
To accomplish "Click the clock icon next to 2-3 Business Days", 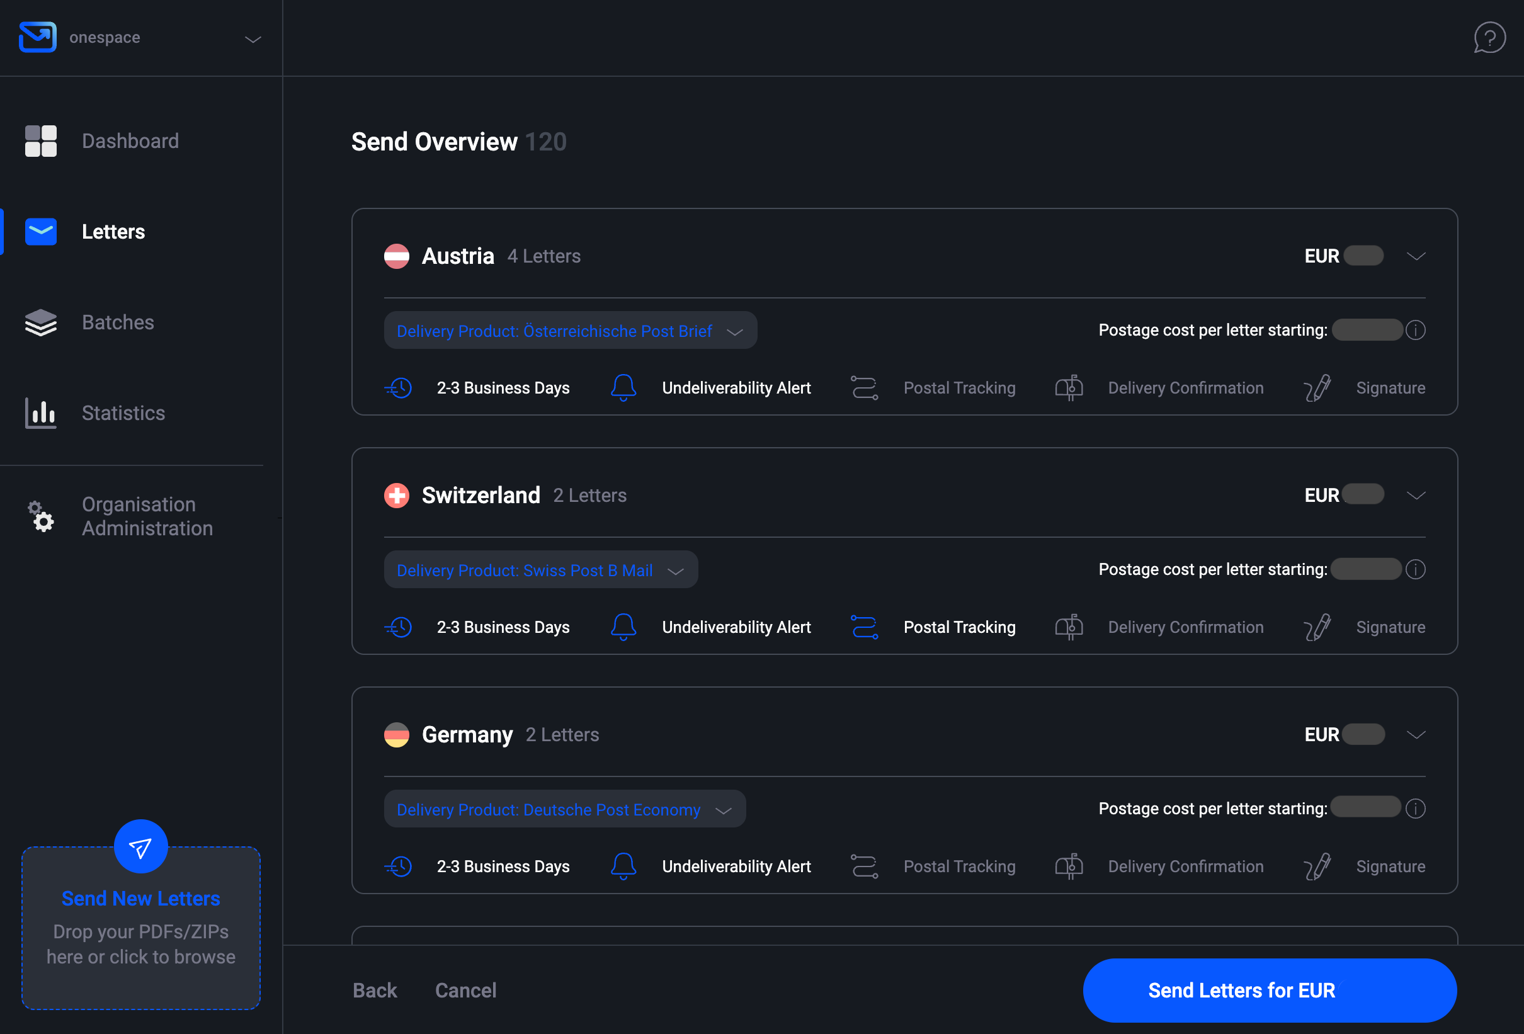I will pyautogui.click(x=398, y=387).
